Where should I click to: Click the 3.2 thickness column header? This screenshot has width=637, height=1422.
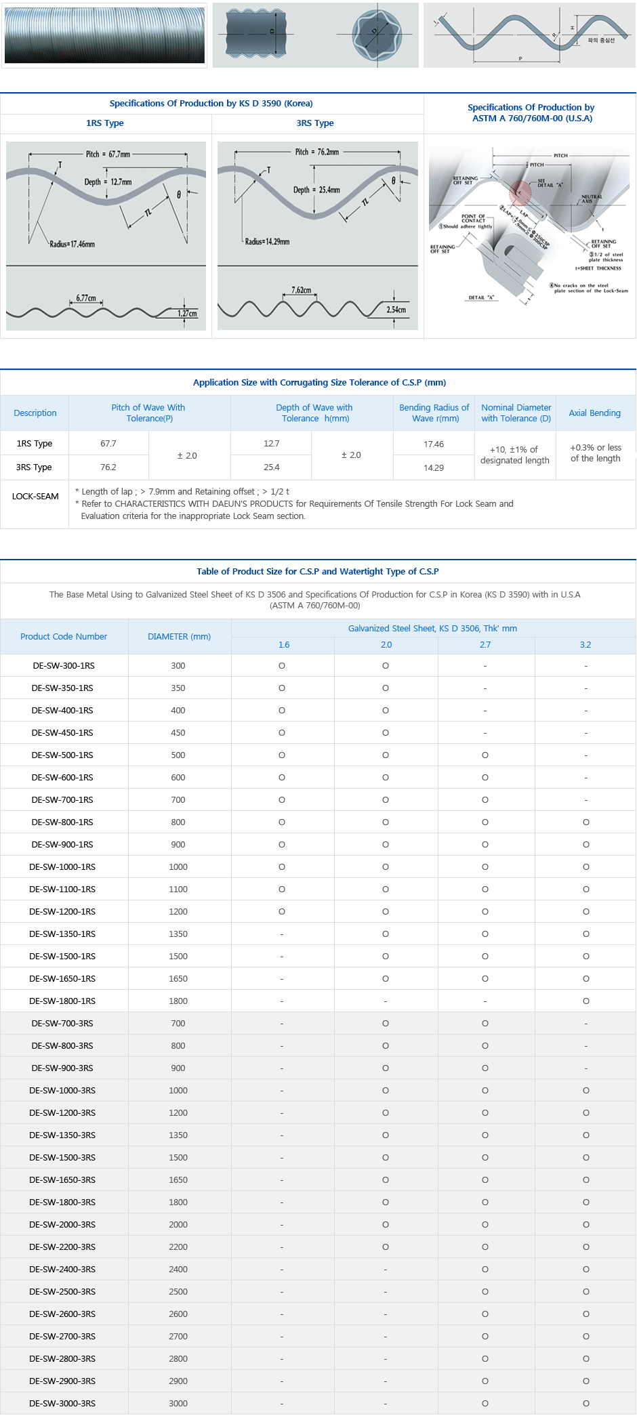585,645
